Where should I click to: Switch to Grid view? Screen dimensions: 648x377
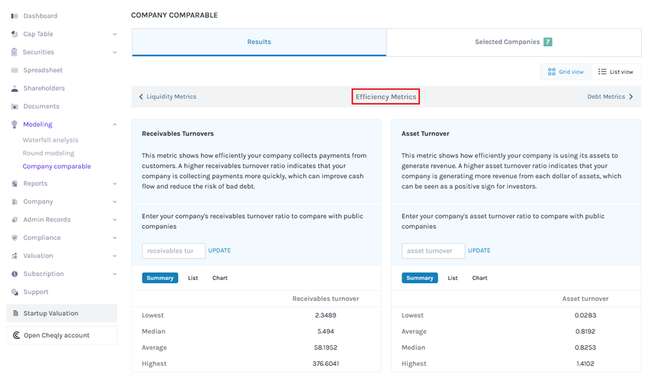pyautogui.click(x=565, y=72)
